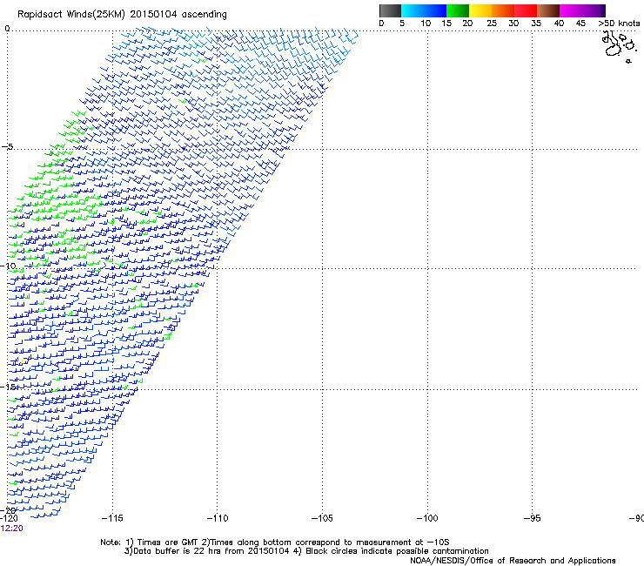Click the 'Times are GMT' note line

[275, 542]
